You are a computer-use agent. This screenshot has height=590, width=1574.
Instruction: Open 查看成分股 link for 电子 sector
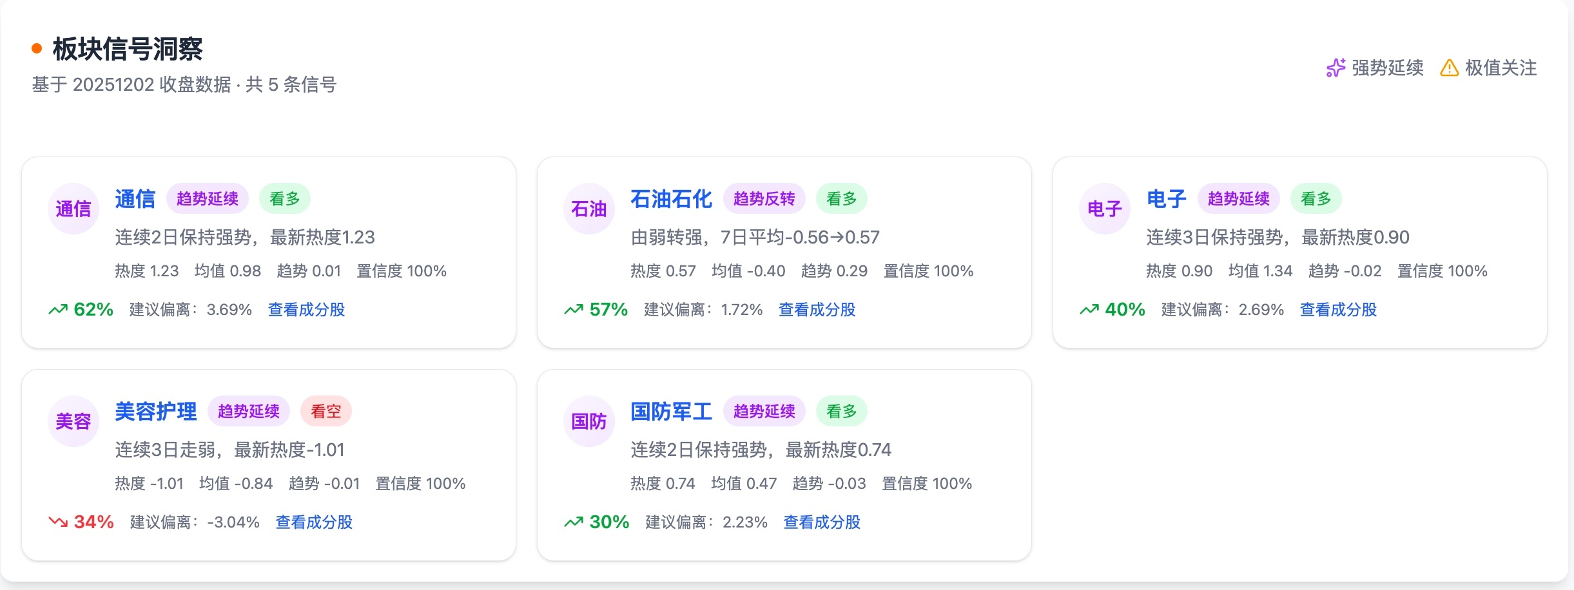1338,310
